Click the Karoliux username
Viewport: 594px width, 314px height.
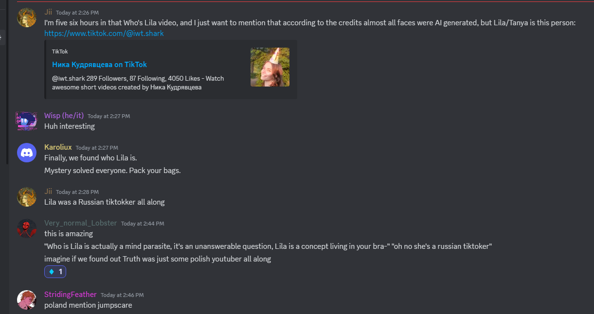coord(58,147)
